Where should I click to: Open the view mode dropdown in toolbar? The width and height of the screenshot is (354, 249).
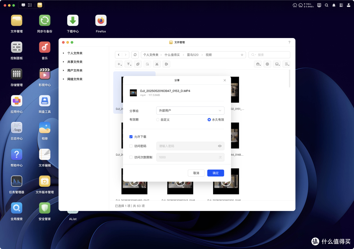click(x=277, y=64)
